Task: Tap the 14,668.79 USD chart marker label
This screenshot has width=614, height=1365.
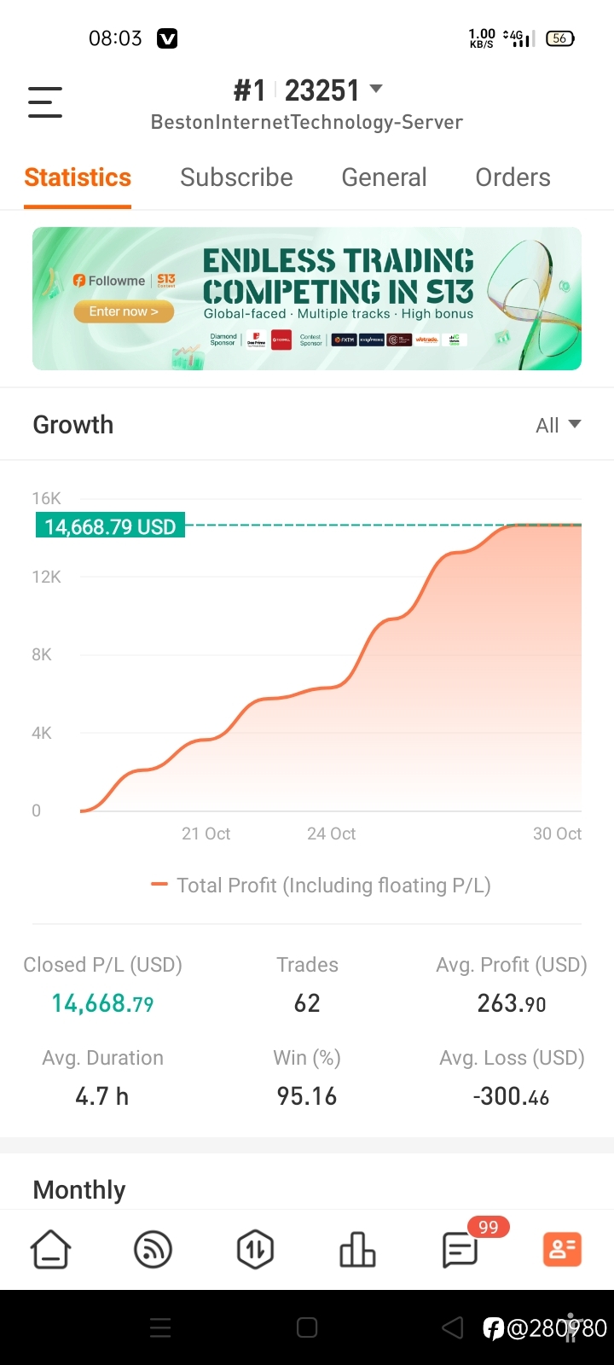Action: [110, 526]
